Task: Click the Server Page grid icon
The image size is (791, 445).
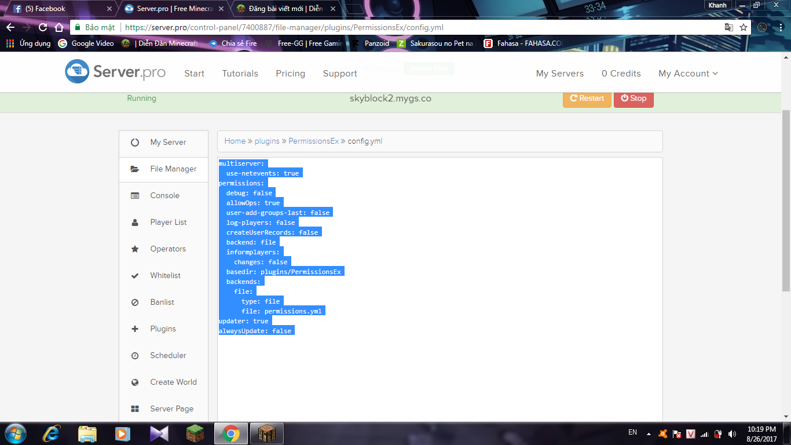Action: pos(135,409)
